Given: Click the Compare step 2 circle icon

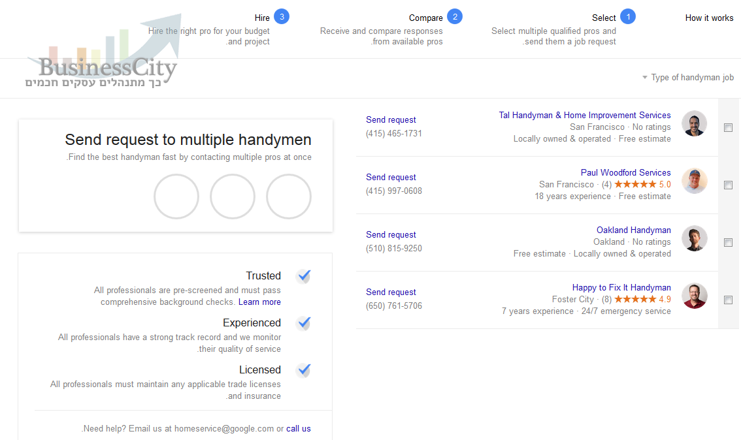Looking at the screenshot, I should point(455,16).
